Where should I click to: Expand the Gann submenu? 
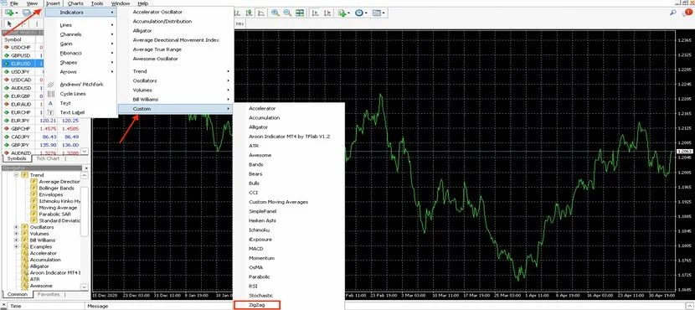[x=81, y=44]
